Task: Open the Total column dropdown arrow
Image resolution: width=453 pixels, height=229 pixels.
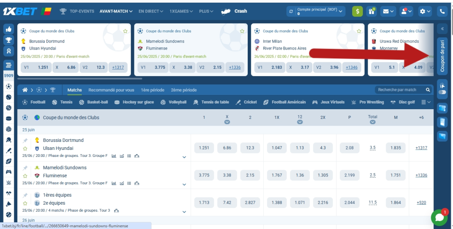Action: click(372, 122)
